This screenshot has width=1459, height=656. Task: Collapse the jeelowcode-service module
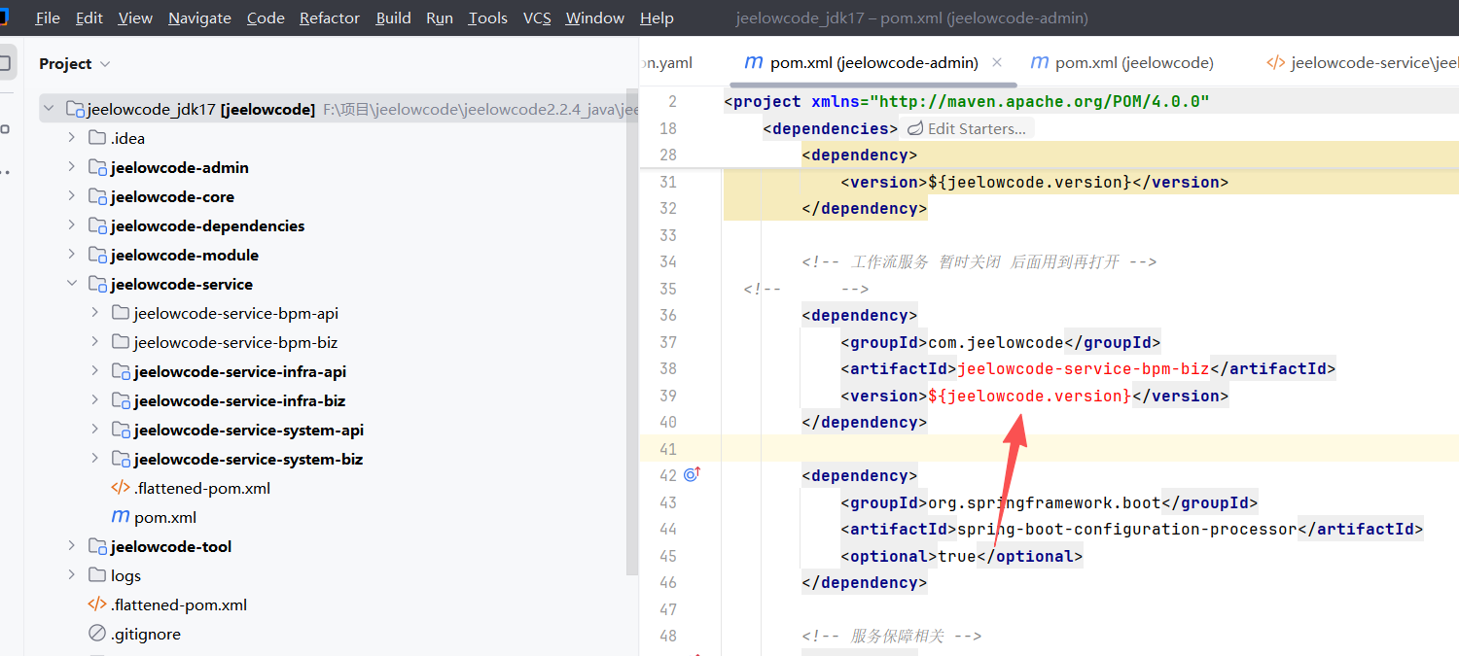point(72,284)
